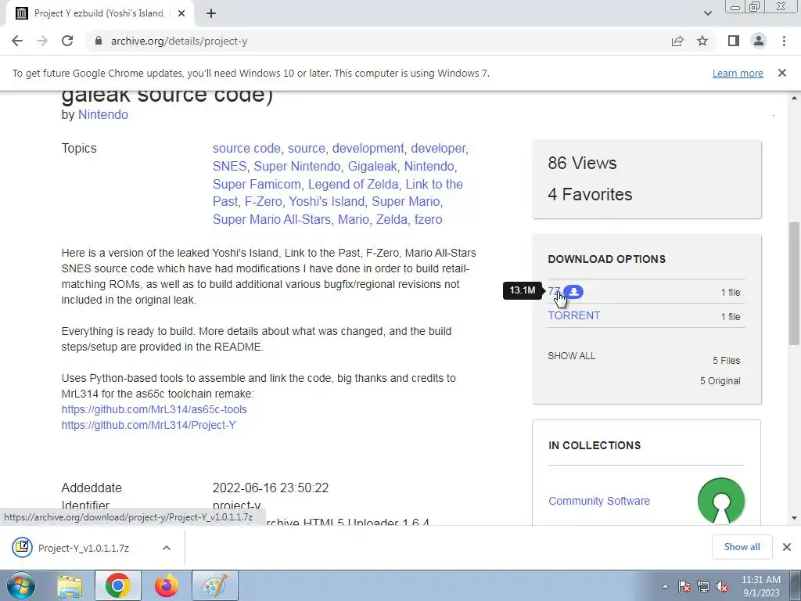Viewport: 801px width, 601px height.
Task: Open the network tray icon
Action: click(x=703, y=586)
